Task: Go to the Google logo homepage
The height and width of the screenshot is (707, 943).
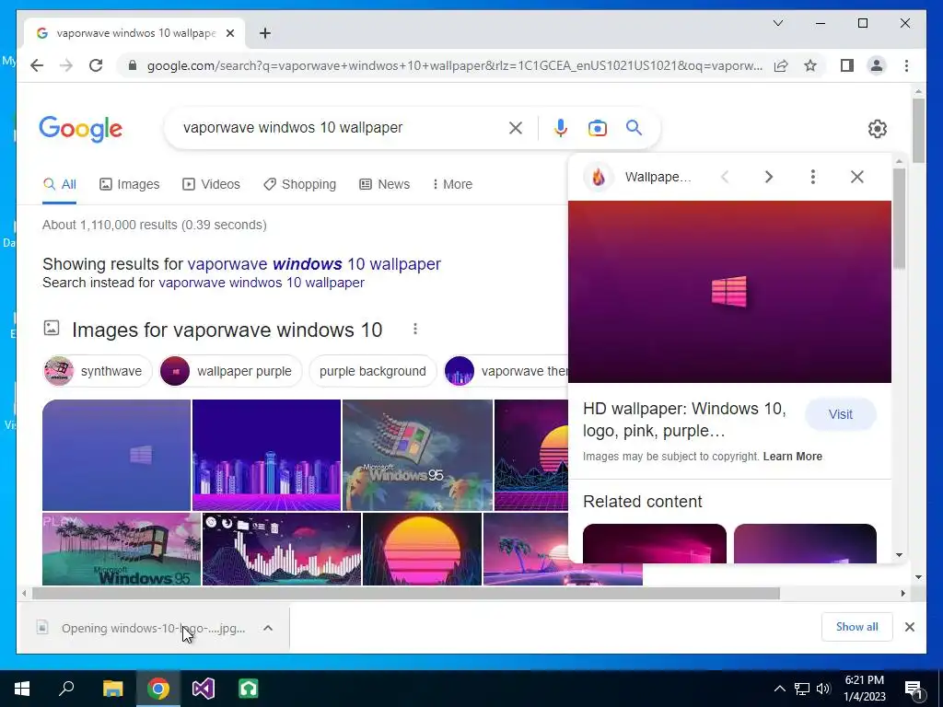Action: 81,129
